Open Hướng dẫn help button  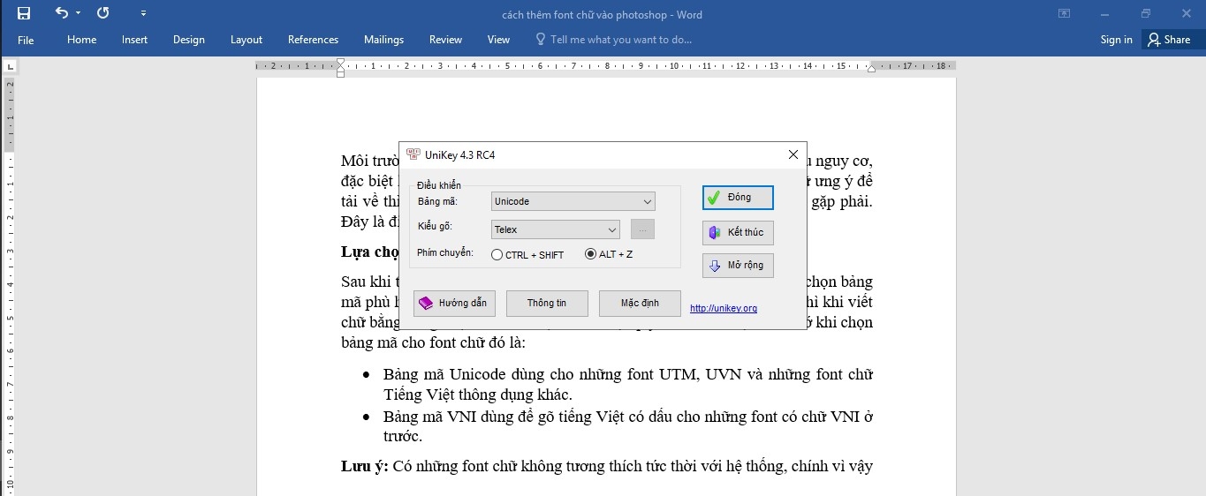point(454,303)
